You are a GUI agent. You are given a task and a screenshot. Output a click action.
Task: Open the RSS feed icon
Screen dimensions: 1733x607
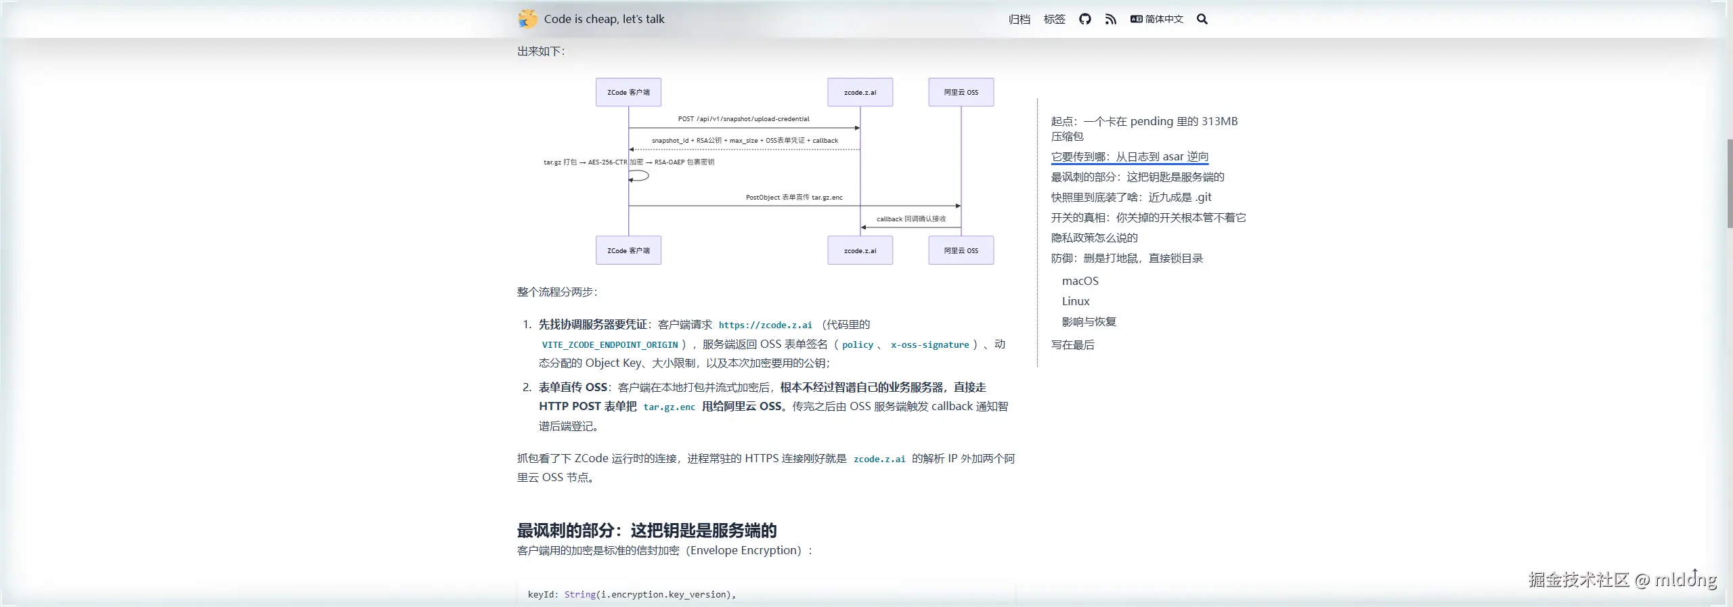pyautogui.click(x=1110, y=19)
